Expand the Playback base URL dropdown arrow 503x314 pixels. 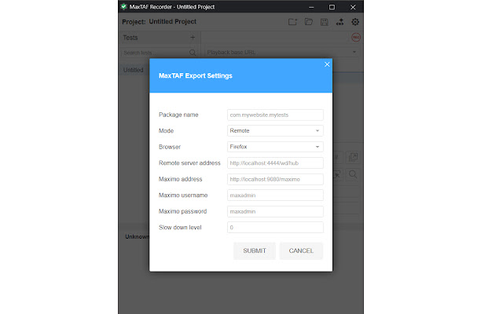[x=354, y=52]
